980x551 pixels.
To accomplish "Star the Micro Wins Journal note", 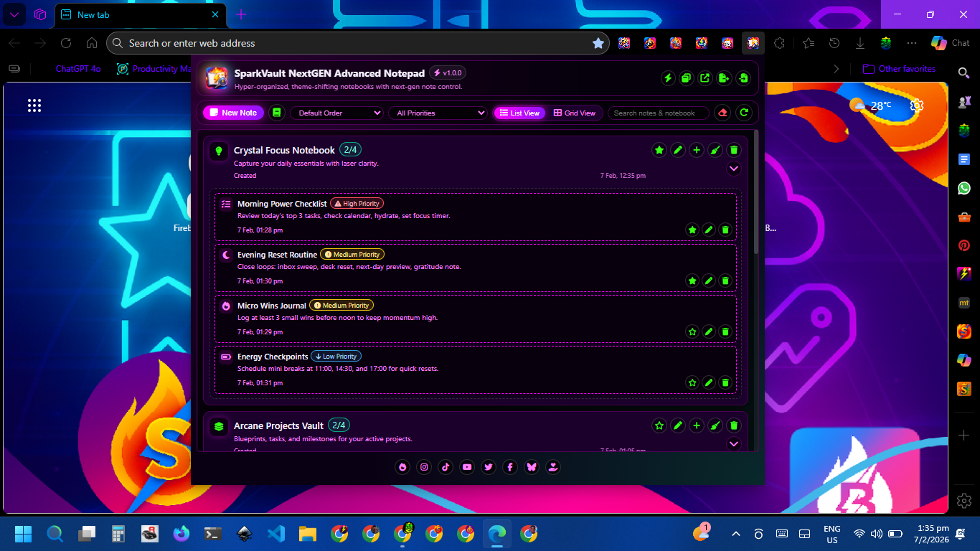I will point(692,331).
